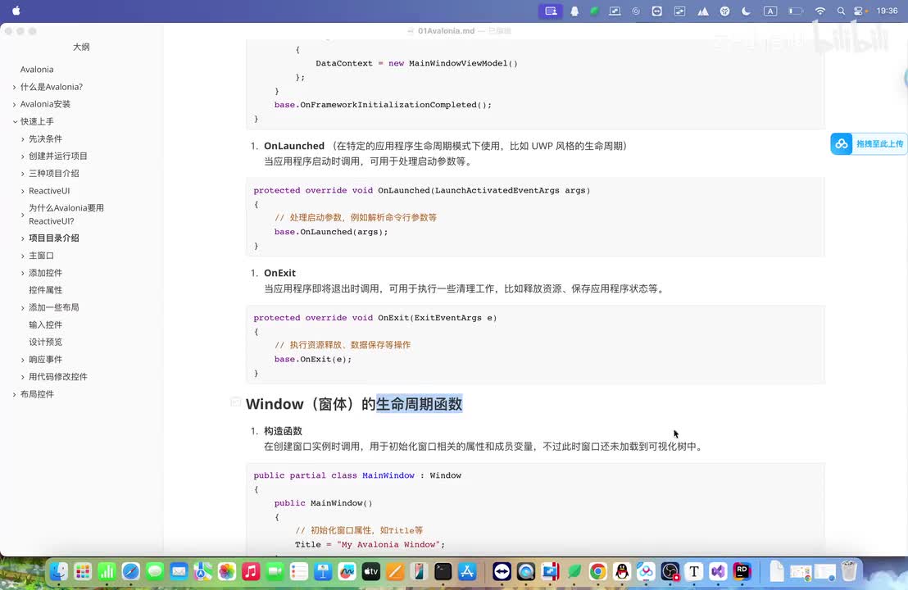Open Wi-Fi status menu

pos(820,11)
